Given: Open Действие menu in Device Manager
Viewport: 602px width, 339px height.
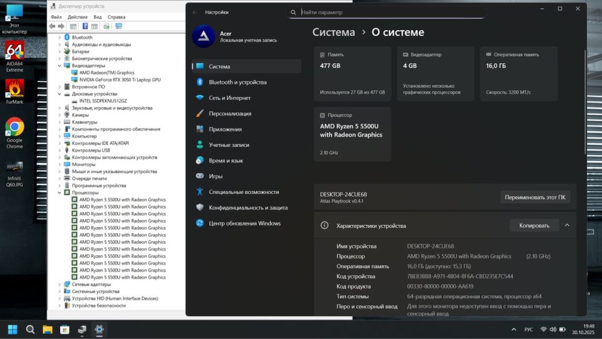Looking at the screenshot, I should 78,17.
